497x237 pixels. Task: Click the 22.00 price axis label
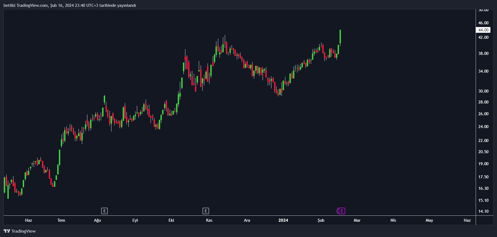click(483, 141)
